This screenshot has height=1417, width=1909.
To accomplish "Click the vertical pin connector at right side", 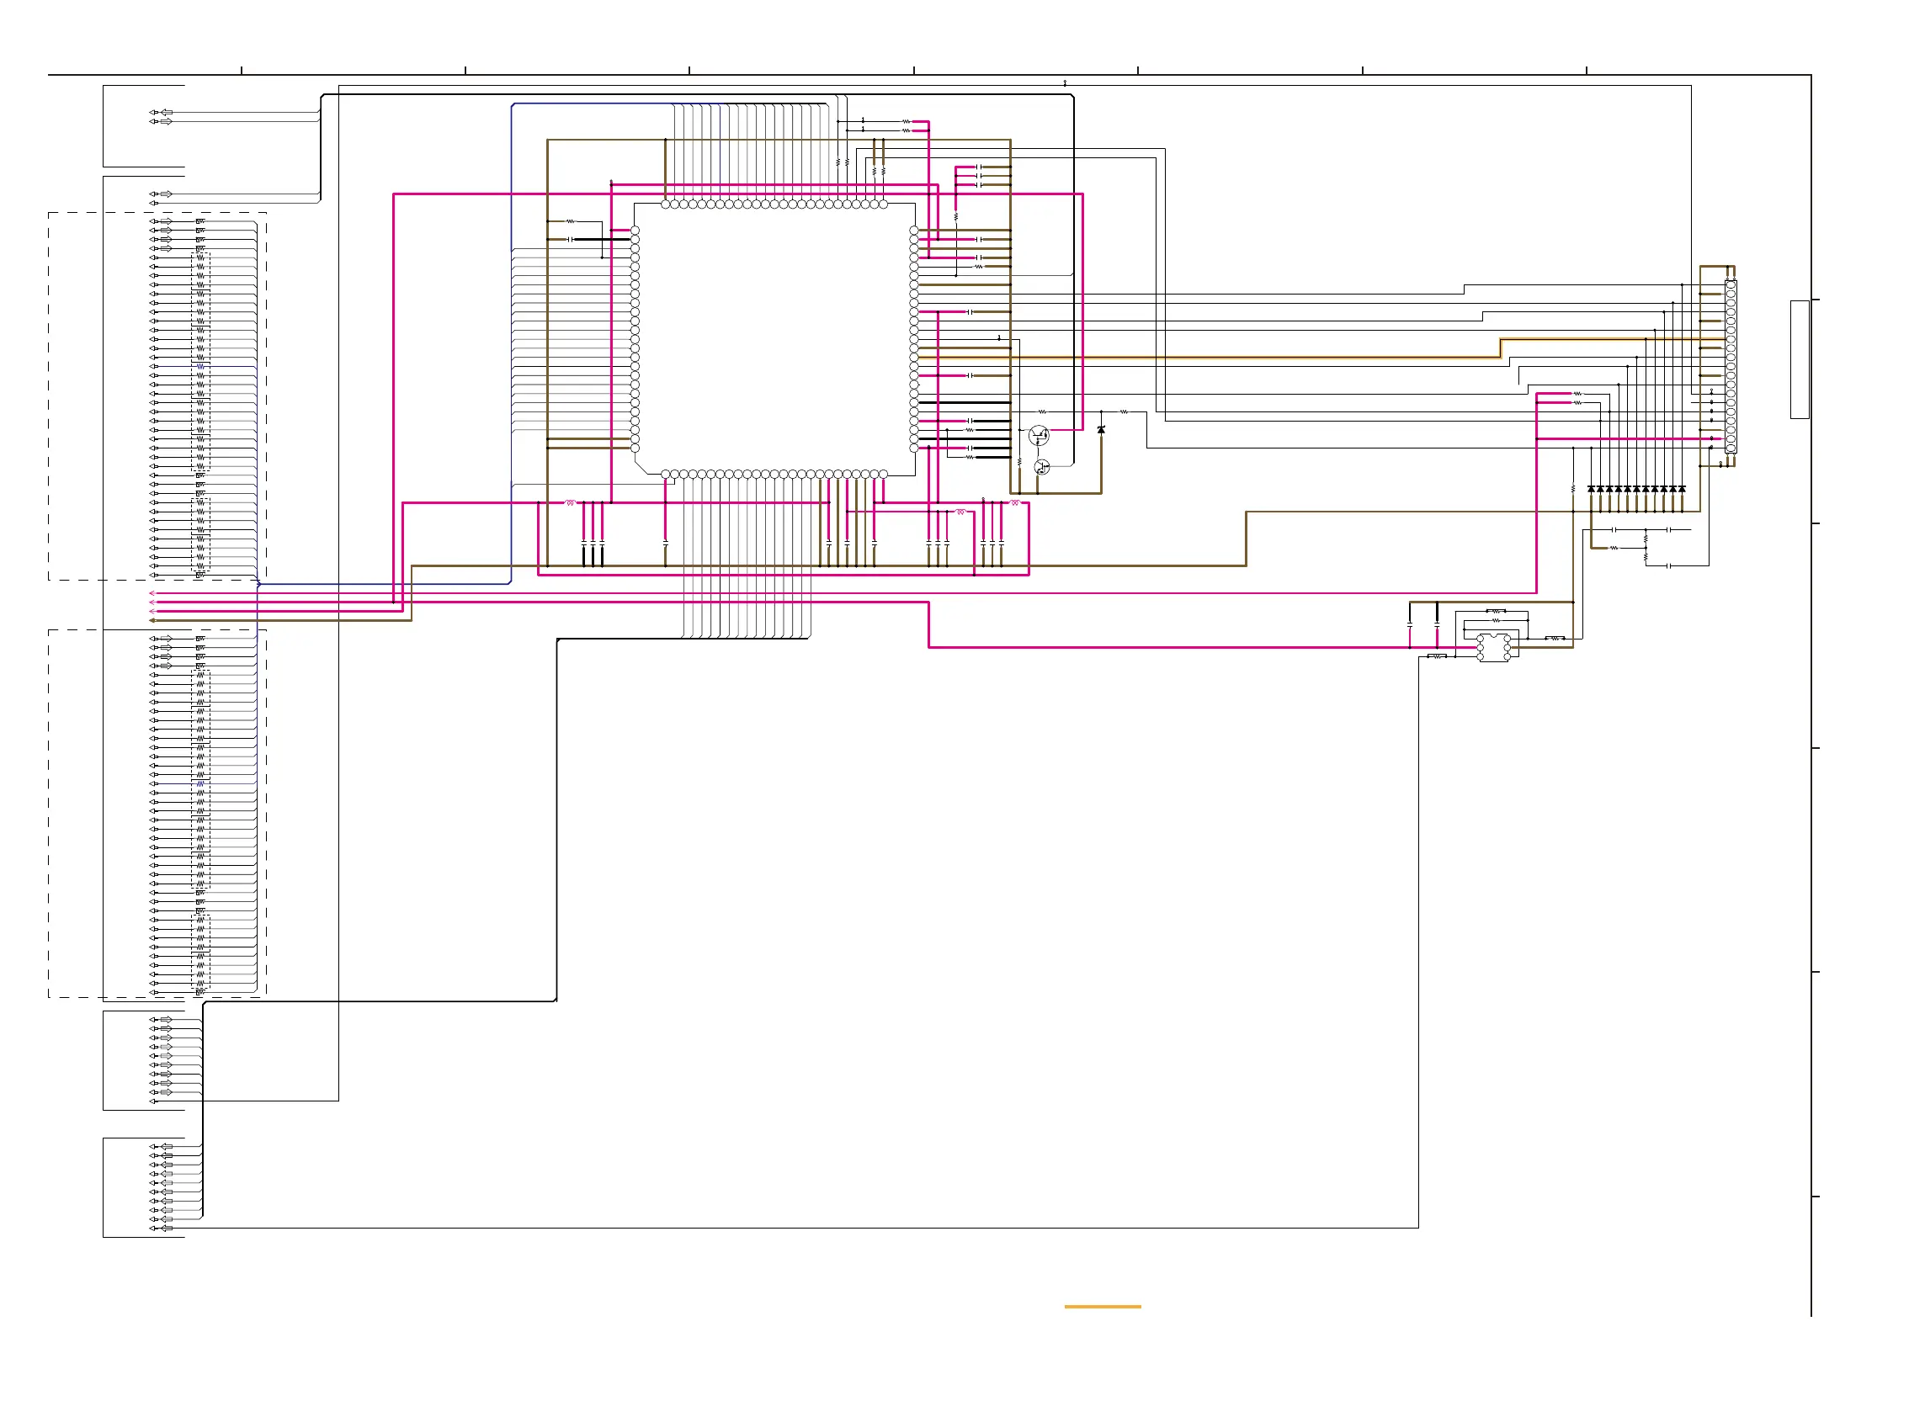I will [1731, 366].
